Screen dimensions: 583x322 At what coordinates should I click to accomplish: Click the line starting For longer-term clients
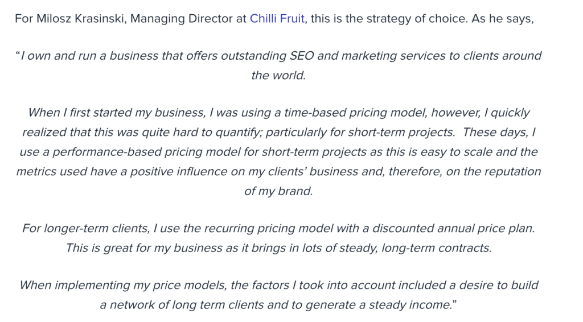[278, 228]
